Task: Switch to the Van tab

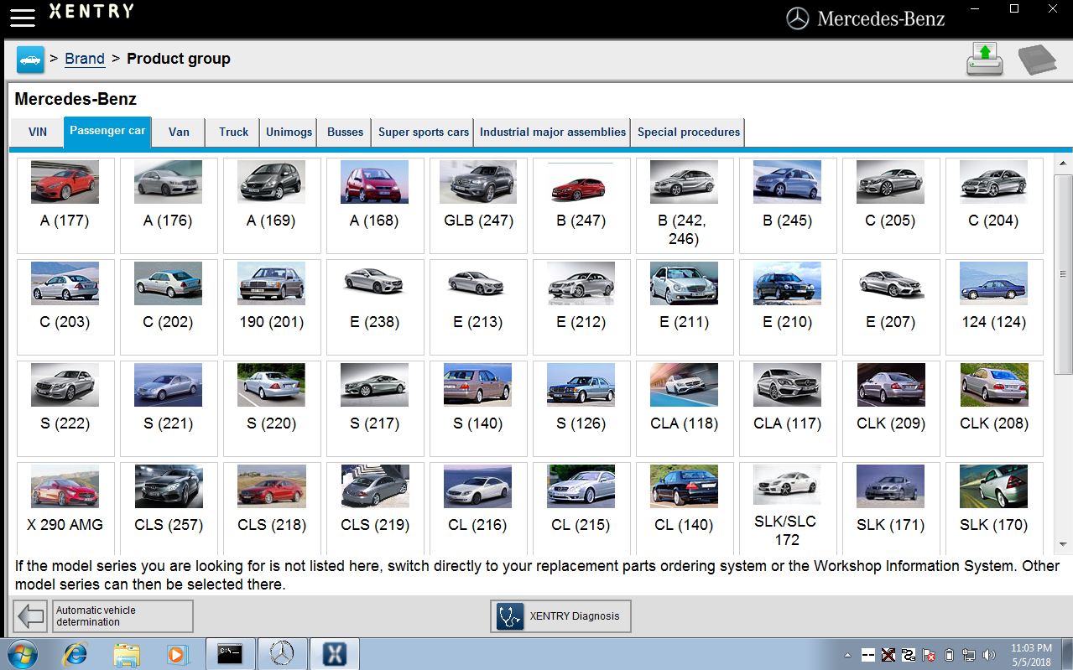Action: point(179,132)
